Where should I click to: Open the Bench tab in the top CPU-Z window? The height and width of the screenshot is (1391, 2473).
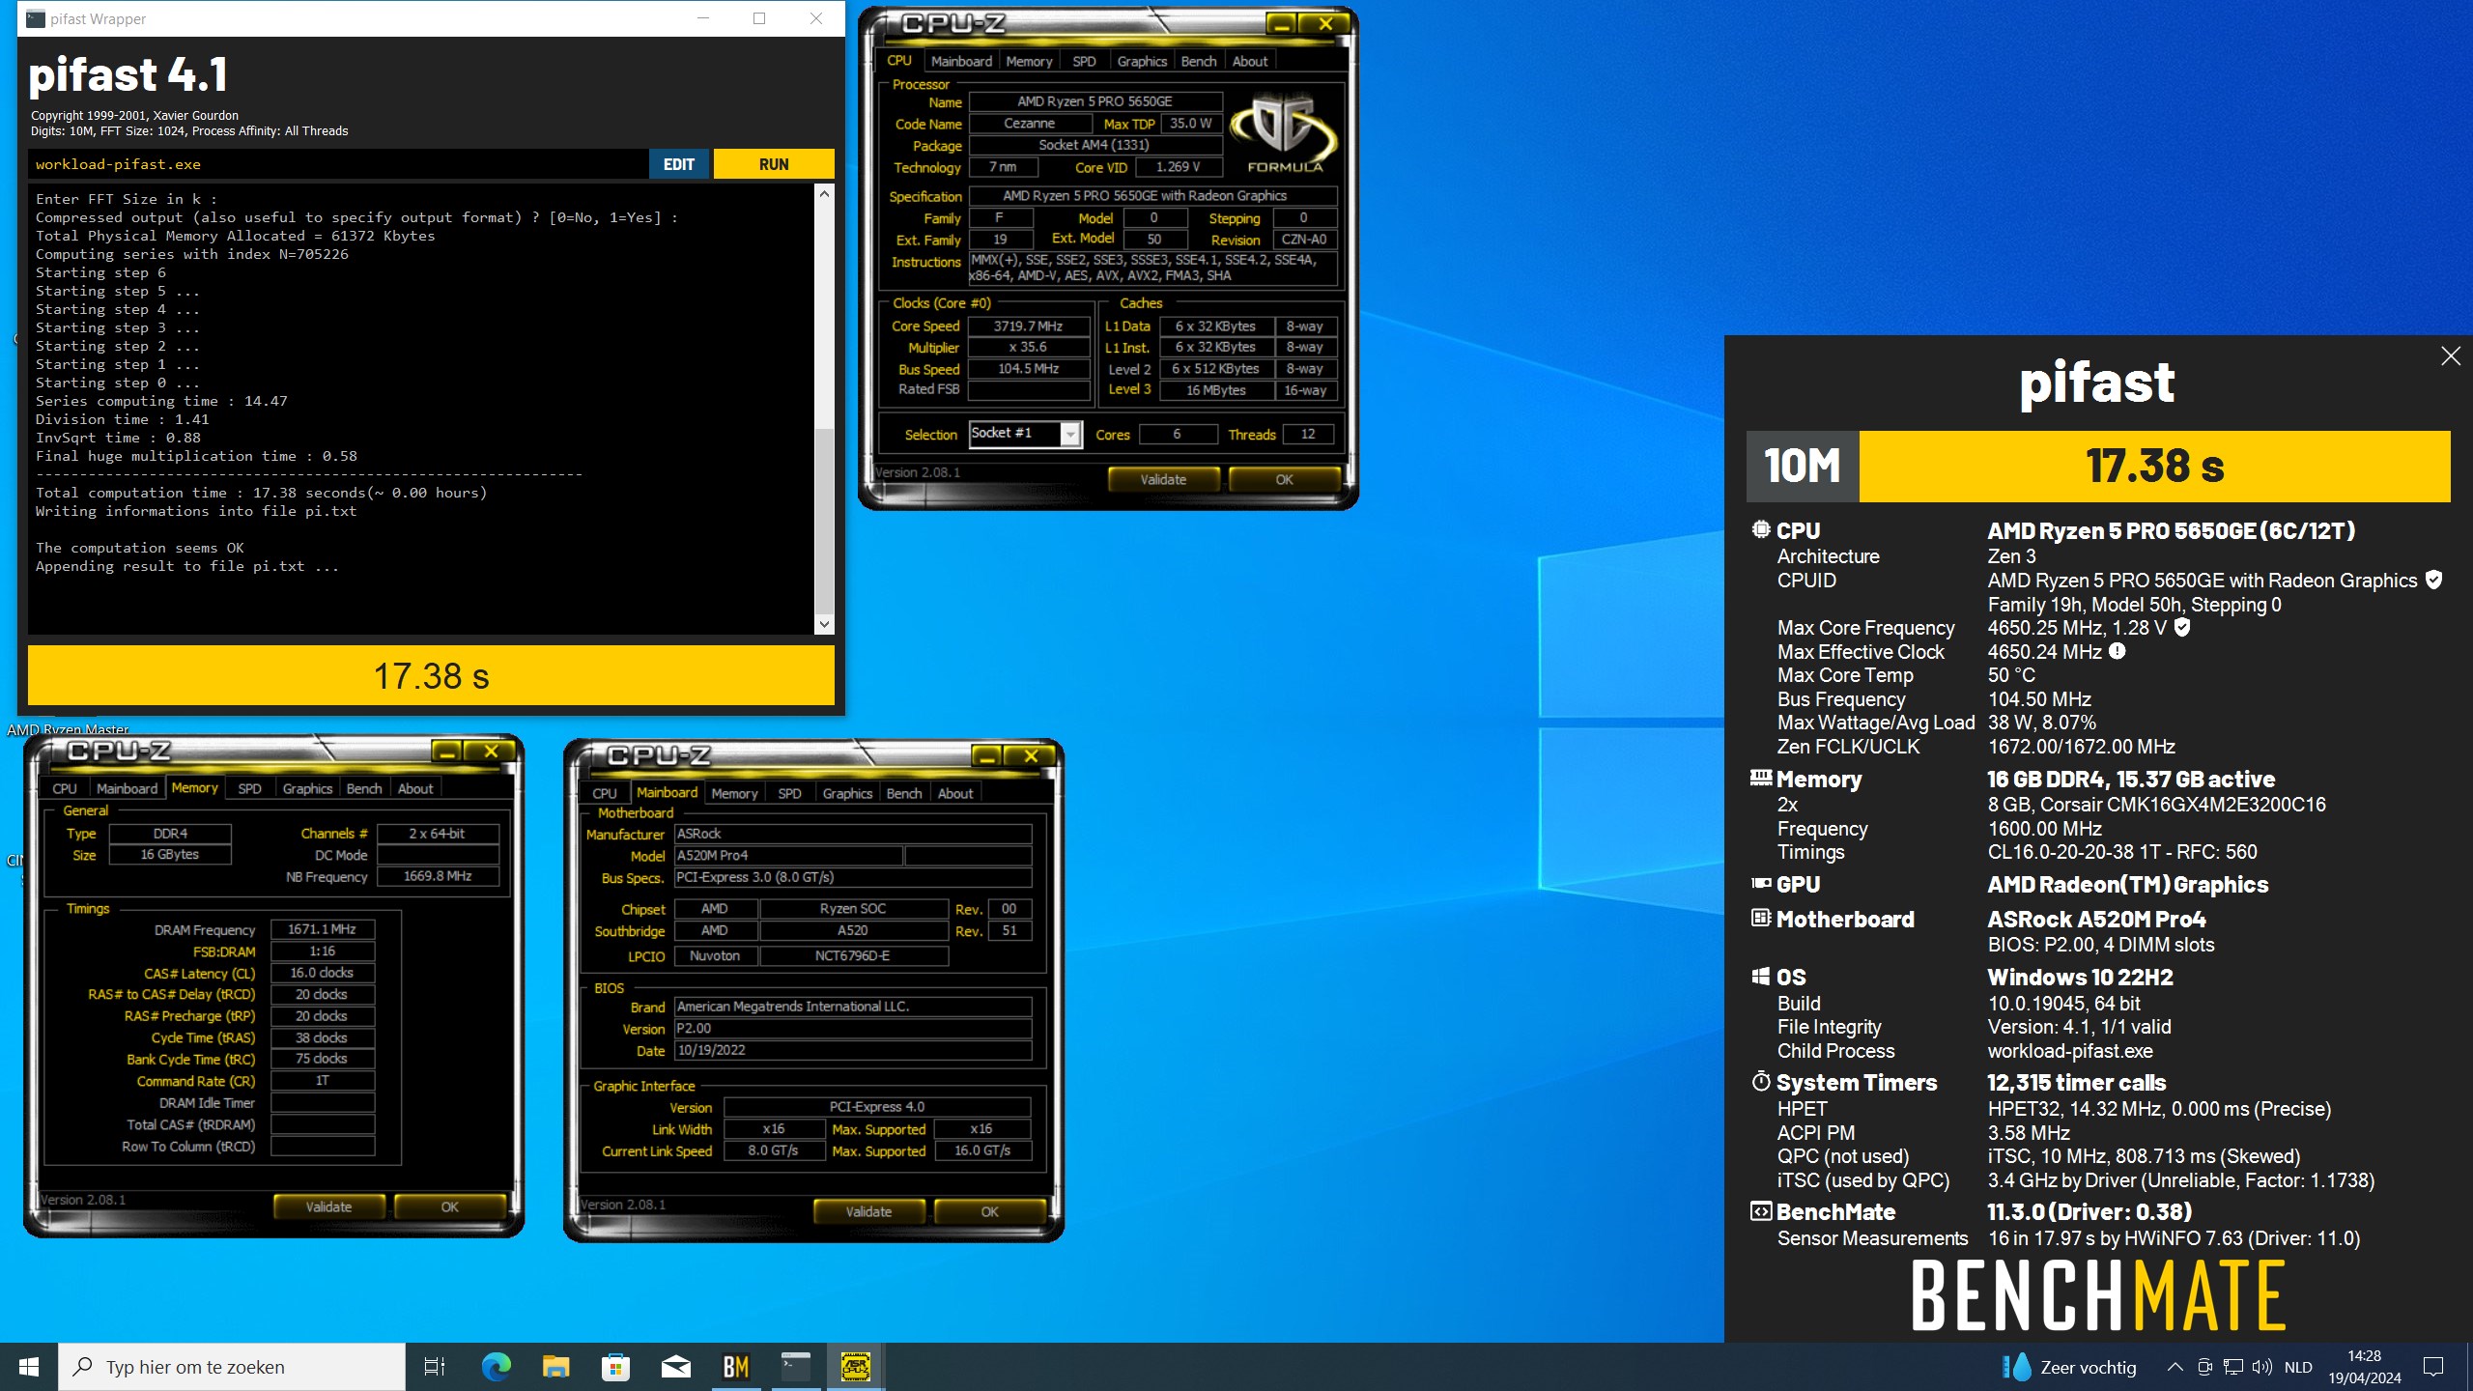pyautogui.click(x=1199, y=61)
